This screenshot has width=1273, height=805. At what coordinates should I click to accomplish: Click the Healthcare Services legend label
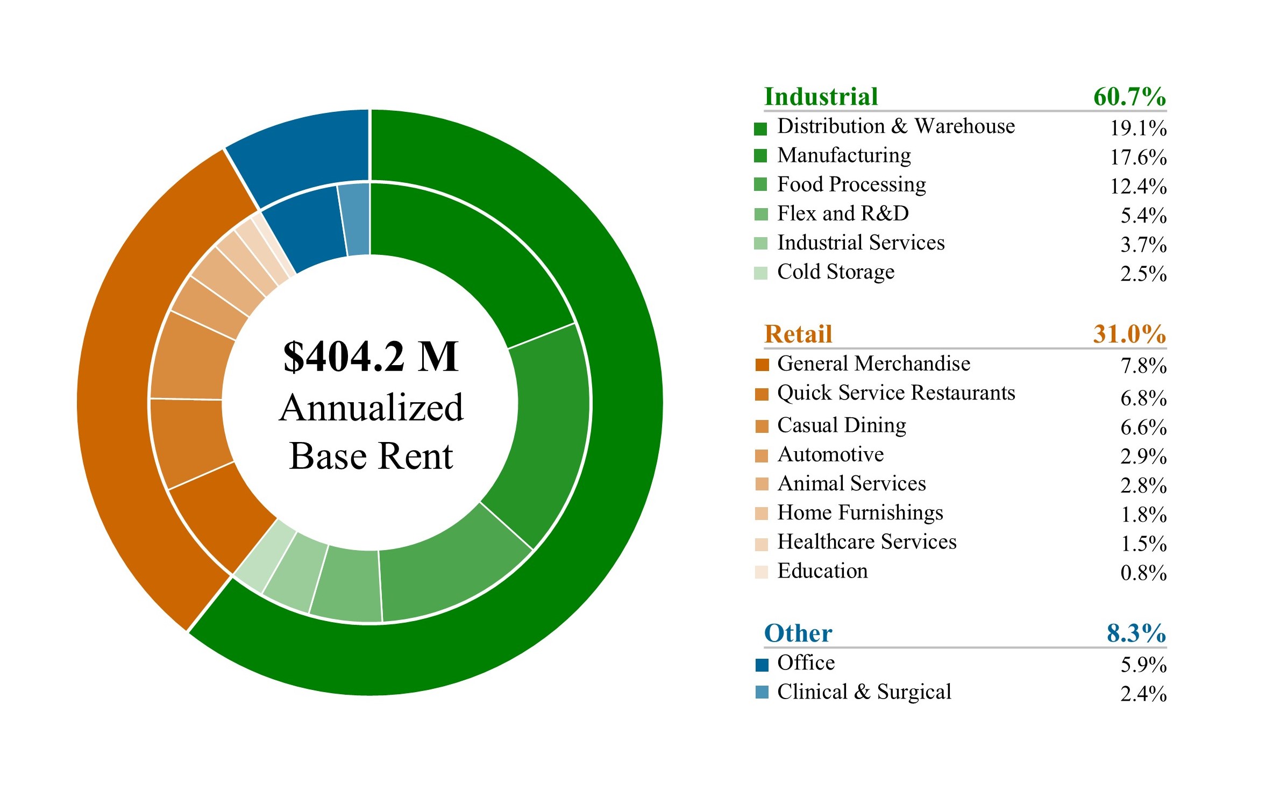866,542
